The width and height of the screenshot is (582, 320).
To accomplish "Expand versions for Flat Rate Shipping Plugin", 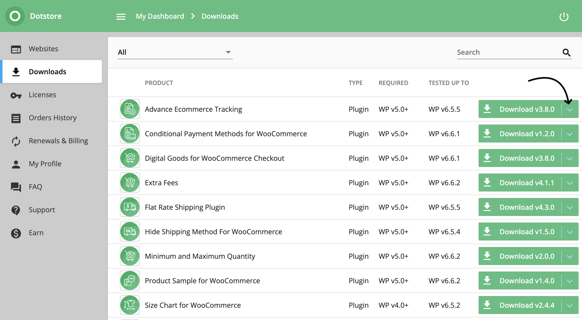I will click(x=570, y=207).
